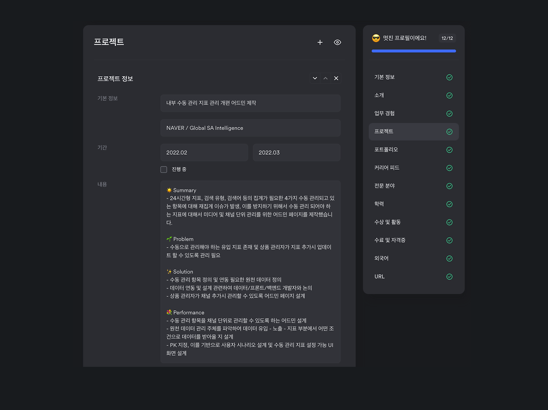Click the up chevron on 프로젝트 정보
The width and height of the screenshot is (548, 410).
coord(325,78)
